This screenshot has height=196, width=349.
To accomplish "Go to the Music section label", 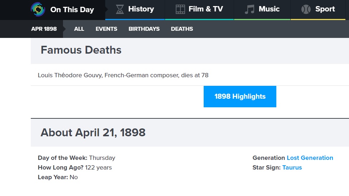I will [x=269, y=9].
